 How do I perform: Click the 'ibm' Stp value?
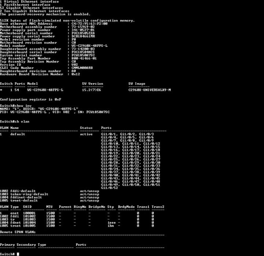111,226
